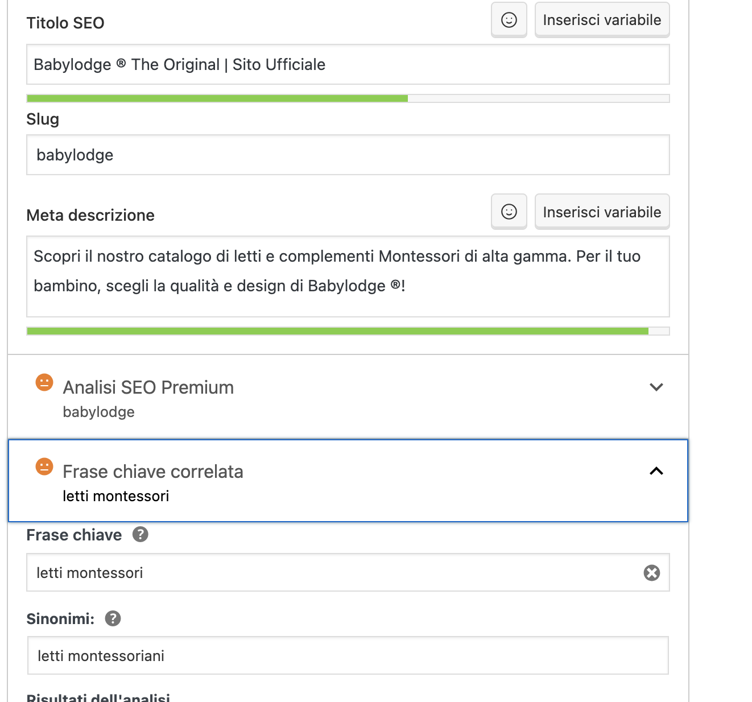Click help icon next to Sinonimi
This screenshot has width=752, height=702.
click(113, 618)
